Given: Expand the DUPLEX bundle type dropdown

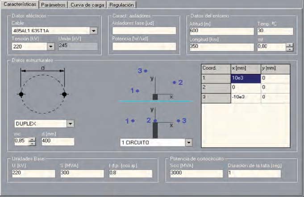Looking at the screenshot, I should (70, 124).
